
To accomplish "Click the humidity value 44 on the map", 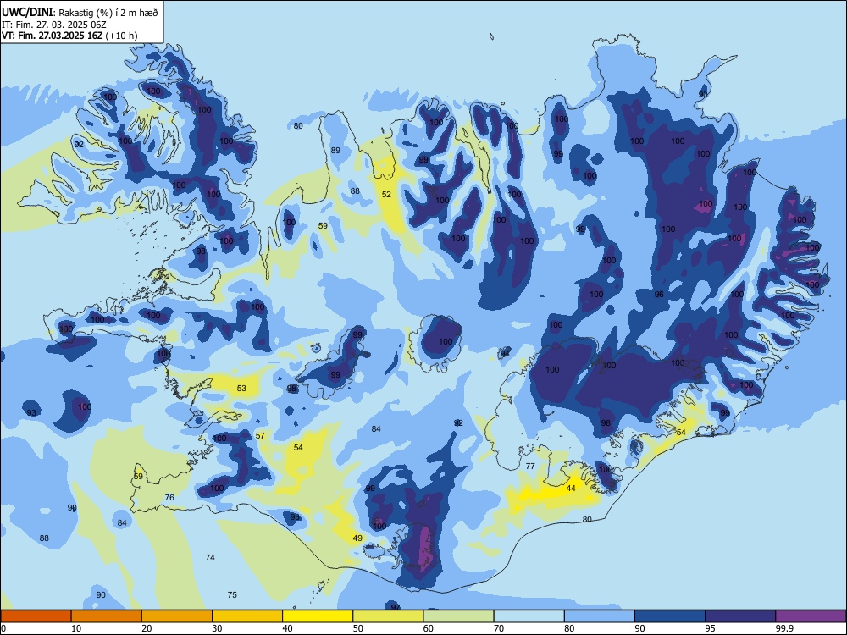I will click(x=571, y=489).
